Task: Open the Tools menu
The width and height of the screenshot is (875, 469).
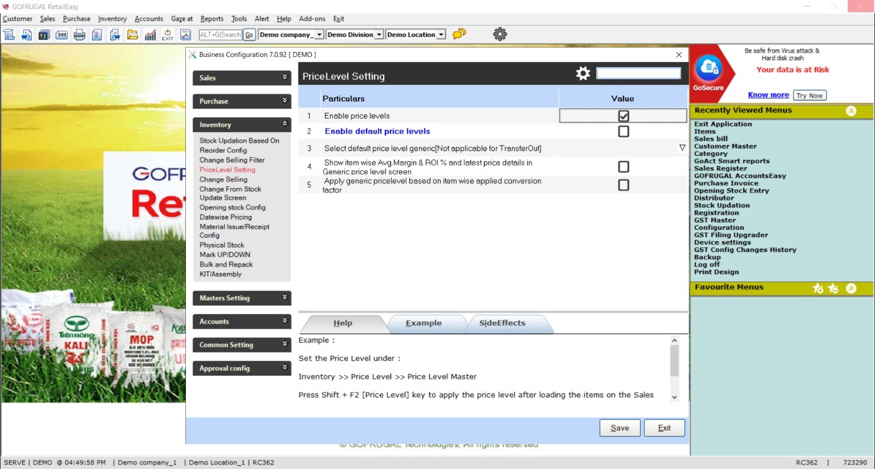Action: [x=239, y=19]
